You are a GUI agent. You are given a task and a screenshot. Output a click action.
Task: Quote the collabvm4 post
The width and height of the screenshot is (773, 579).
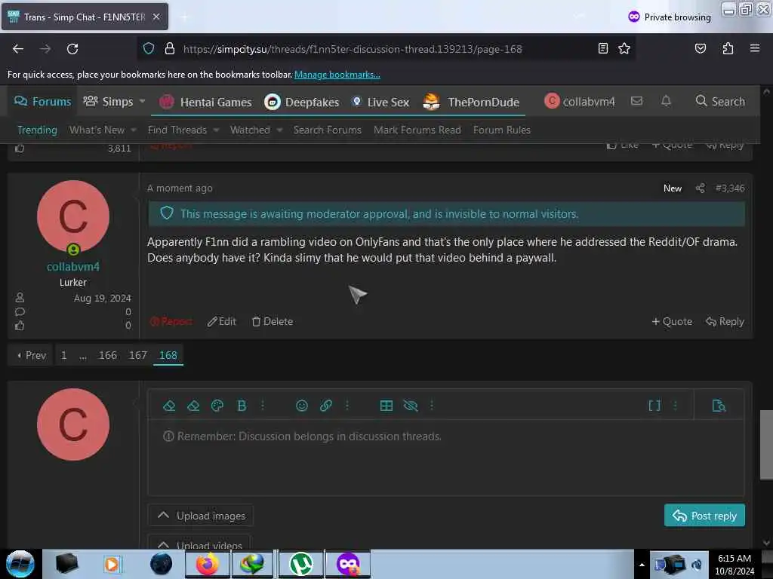tap(672, 321)
